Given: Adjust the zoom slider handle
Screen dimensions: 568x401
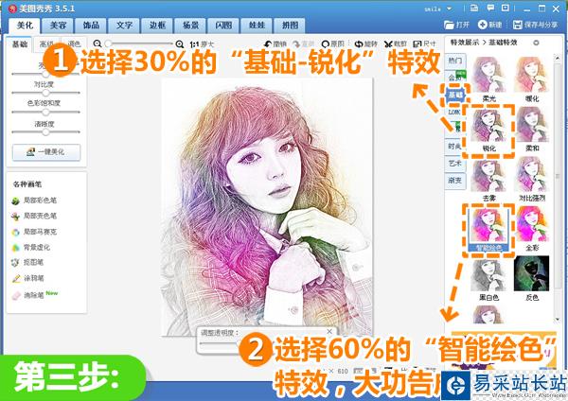Looking at the screenshot, I should 108,44.
